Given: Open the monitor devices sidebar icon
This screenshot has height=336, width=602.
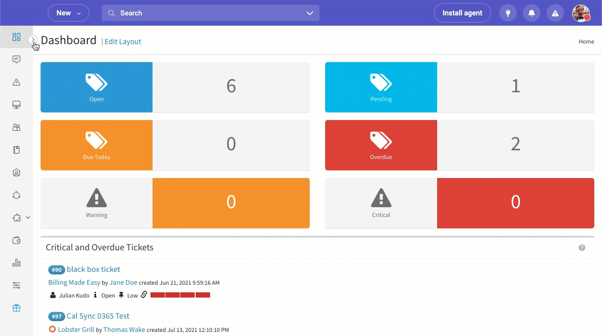Looking at the screenshot, I should tap(16, 105).
